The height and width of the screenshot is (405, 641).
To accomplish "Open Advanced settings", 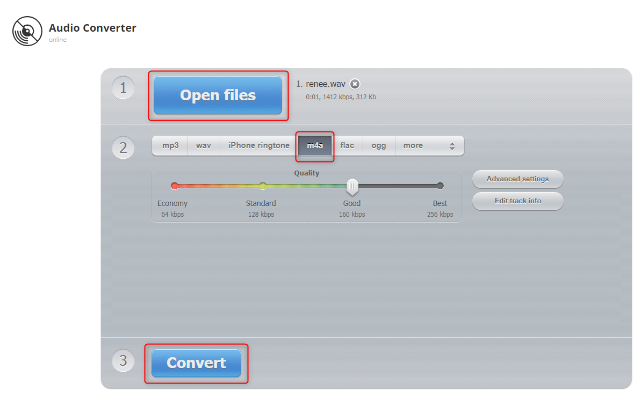I will (x=517, y=179).
